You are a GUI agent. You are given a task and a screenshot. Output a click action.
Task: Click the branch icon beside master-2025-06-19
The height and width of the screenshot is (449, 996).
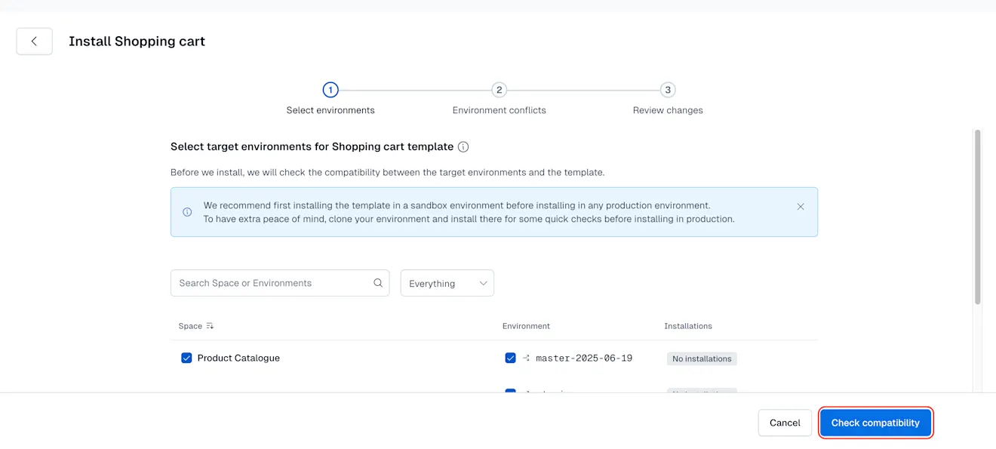526,358
